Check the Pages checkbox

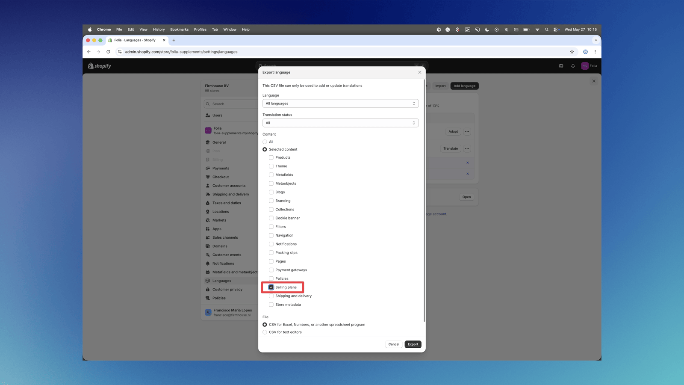271,261
